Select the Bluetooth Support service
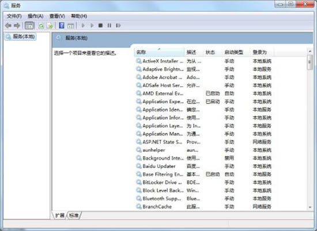The height and width of the screenshot is (231, 317). [x=204, y=198]
